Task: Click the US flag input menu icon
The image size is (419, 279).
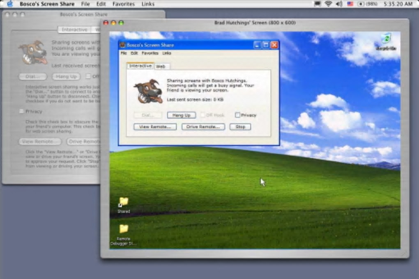Action: tap(350, 4)
